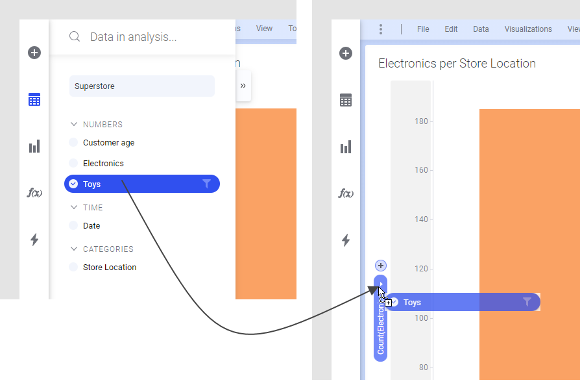Open the bar chart visualizations icon in left sidebar
The image size is (580, 387).
[x=34, y=146]
